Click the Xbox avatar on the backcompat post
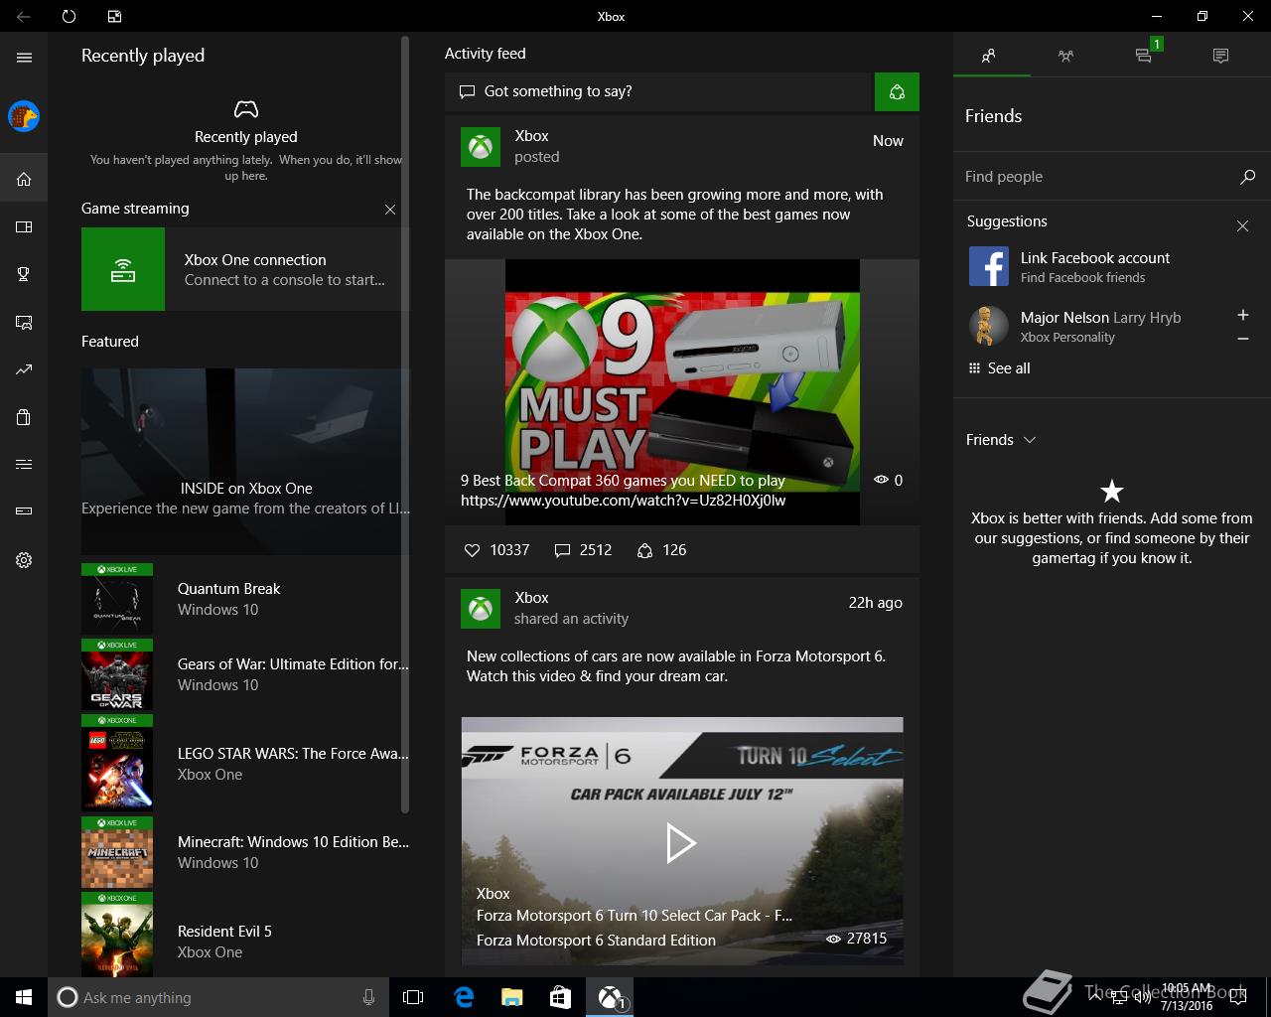Screen dimensions: 1271x1017 (481, 147)
